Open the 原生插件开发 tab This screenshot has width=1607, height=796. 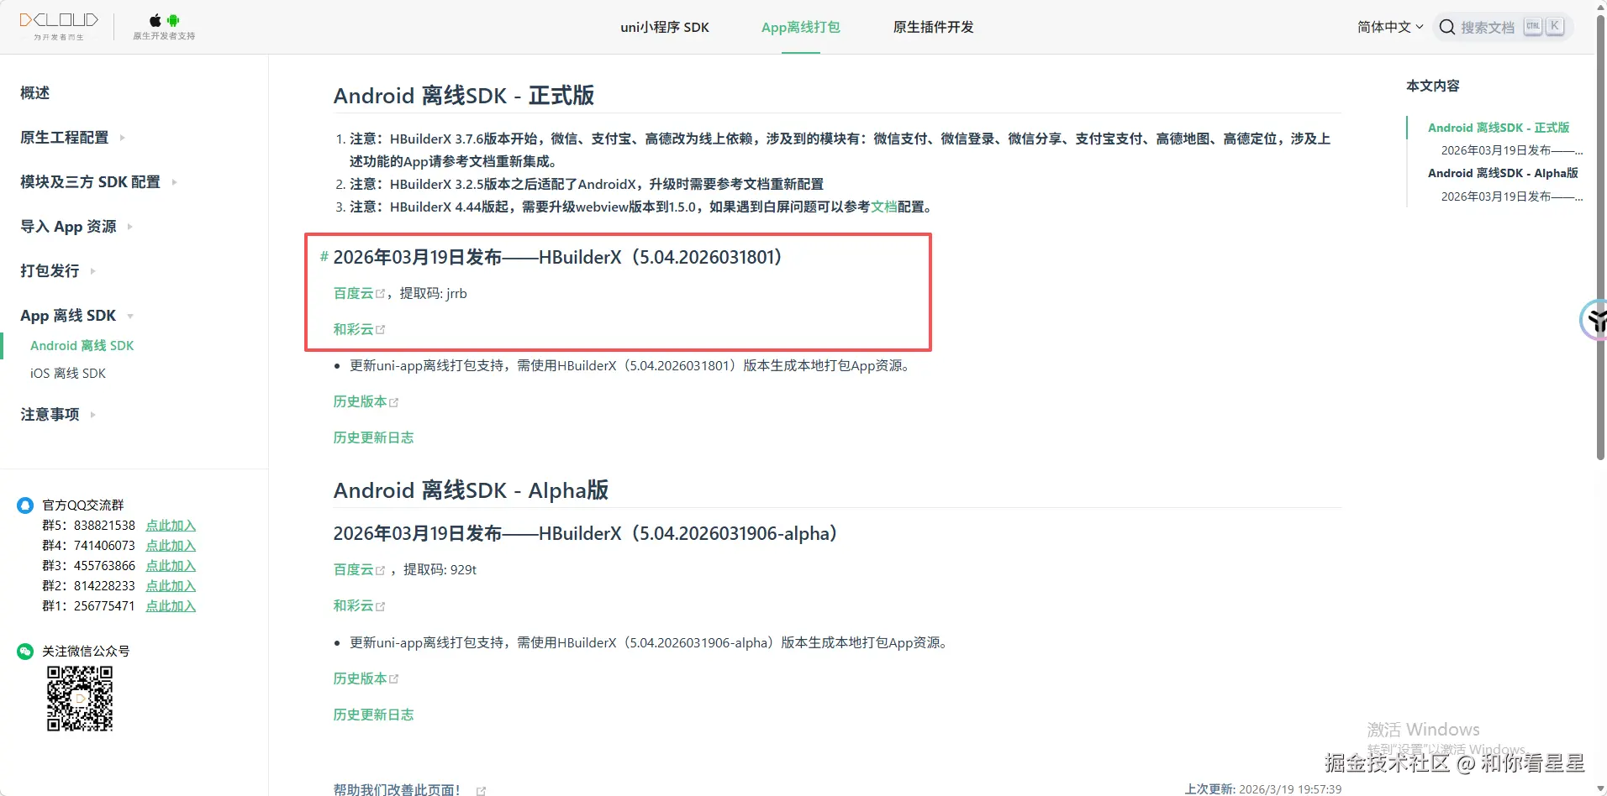pyautogui.click(x=933, y=27)
